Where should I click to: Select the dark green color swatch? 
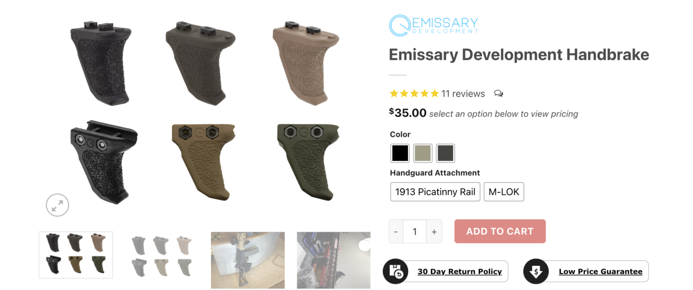click(445, 153)
